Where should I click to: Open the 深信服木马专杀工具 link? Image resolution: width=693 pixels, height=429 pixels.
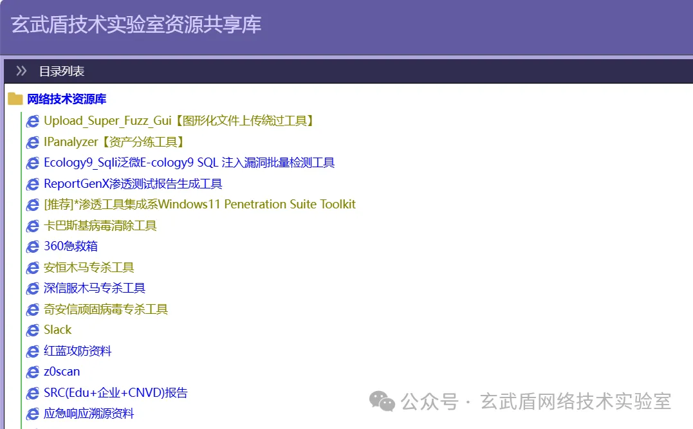point(95,288)
